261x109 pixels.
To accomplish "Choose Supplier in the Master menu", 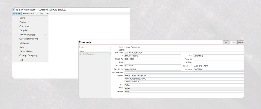I will coord(23,31).
